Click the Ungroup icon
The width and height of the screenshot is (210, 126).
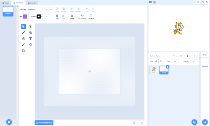tap(63, 10)
